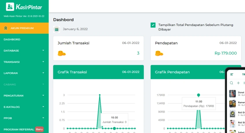Click coin icon under Jumlah Transaksi
Image resolution: width=245 pixels, height=133 pixels.
pos(62,53)
